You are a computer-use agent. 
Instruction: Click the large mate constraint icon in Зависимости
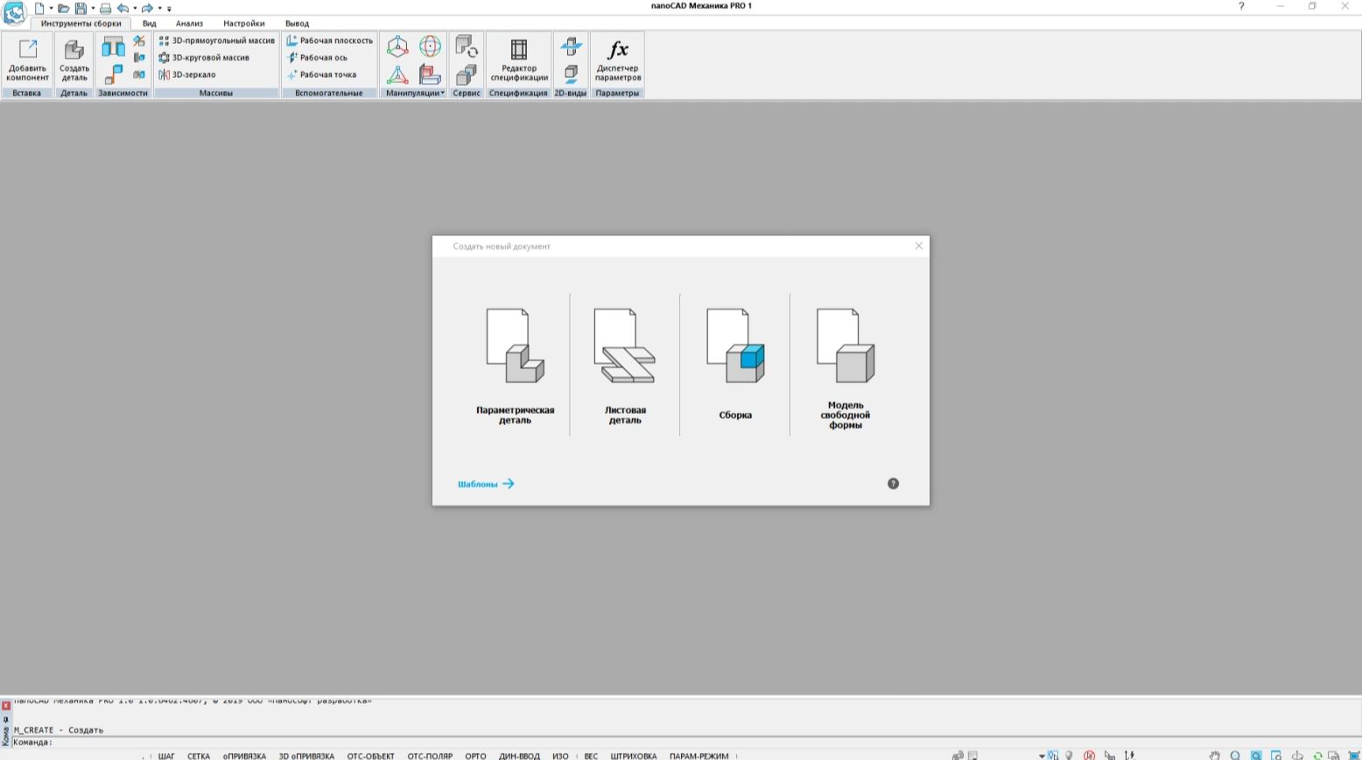tap(113, 46)
